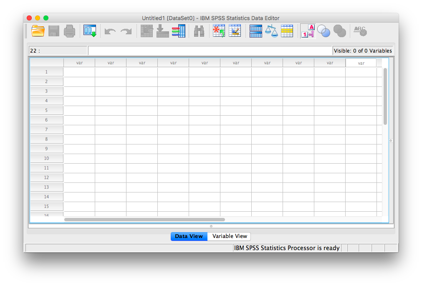Click the binoculars Find icon
The width and height of the screenshot is (422, 286).
coord(199,31)
